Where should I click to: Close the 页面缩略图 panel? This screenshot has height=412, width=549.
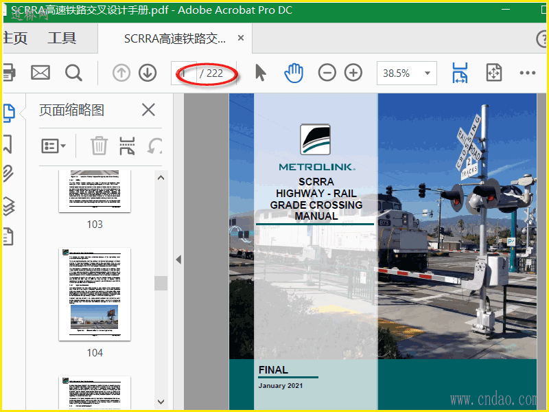[x=148, y=110]
